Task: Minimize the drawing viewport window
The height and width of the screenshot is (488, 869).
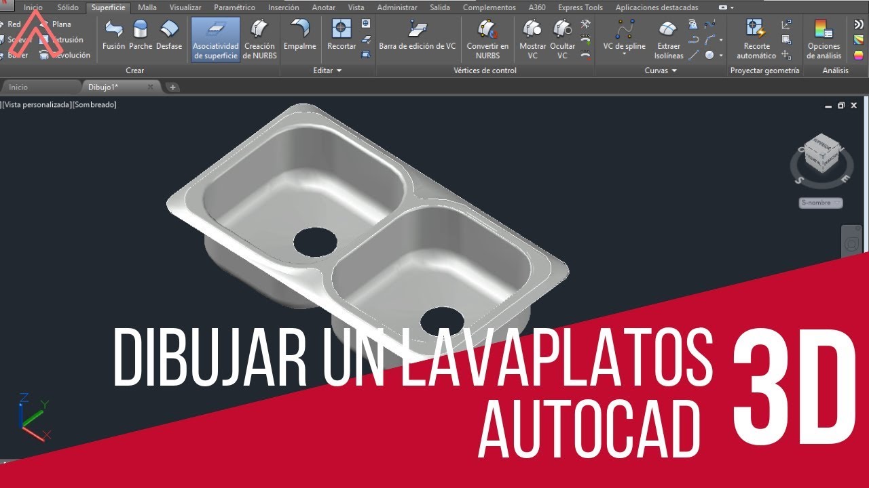Action: point(828,106)
